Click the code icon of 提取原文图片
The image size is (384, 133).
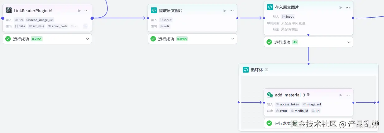click(154, 11)
